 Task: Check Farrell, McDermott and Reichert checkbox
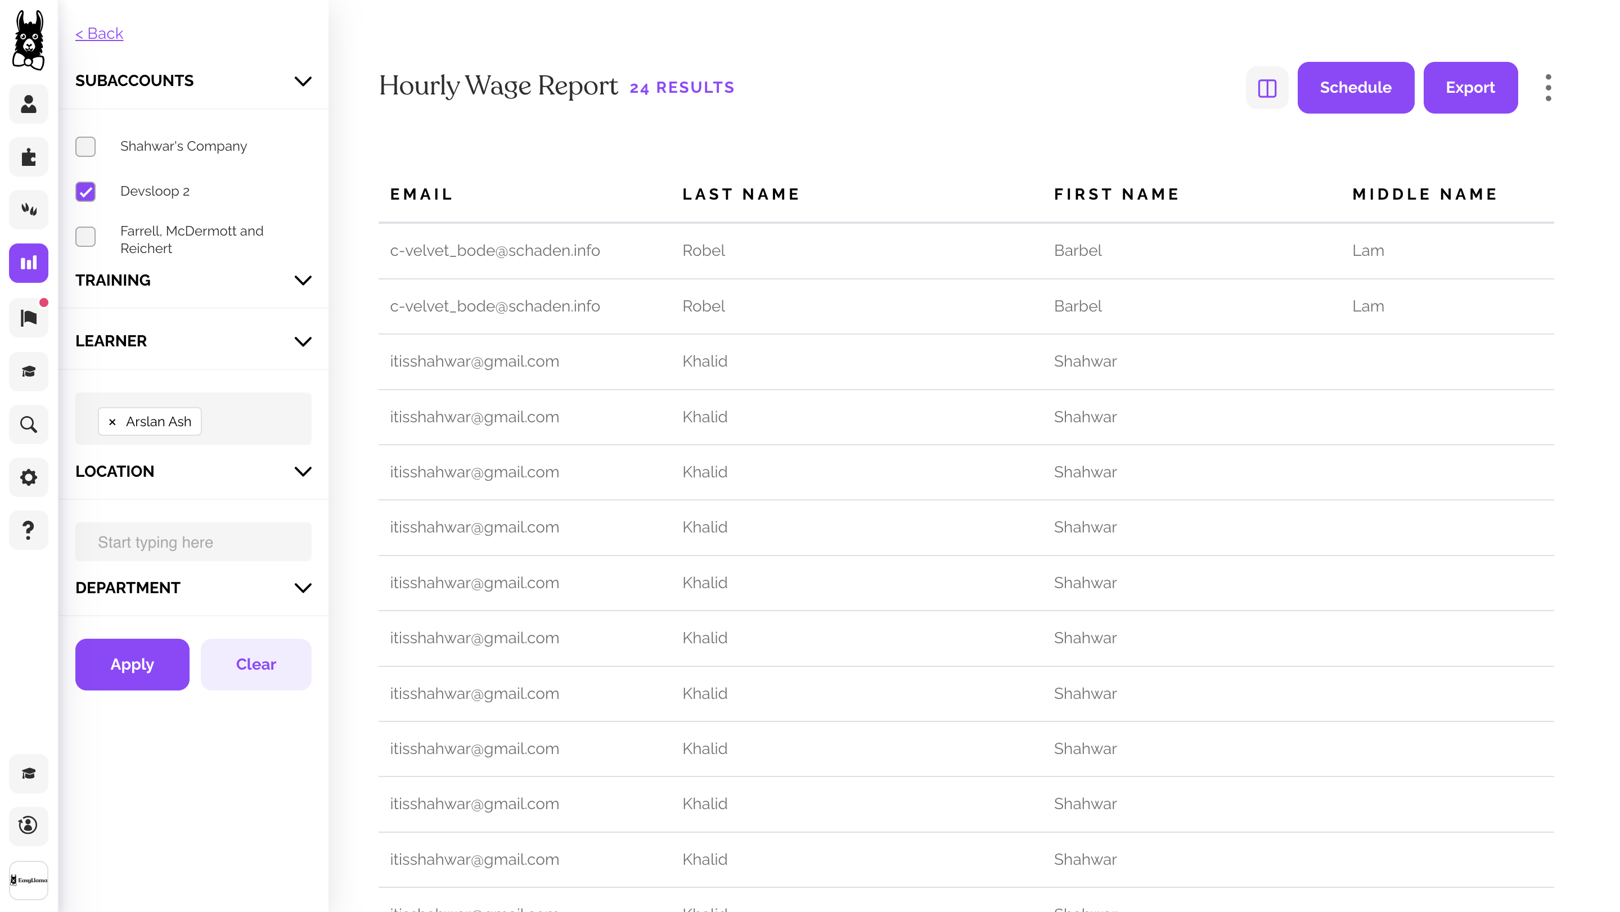pos(85,237)
